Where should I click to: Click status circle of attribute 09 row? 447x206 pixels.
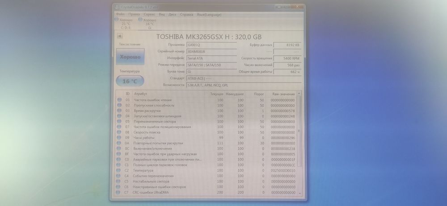point(119,138)
